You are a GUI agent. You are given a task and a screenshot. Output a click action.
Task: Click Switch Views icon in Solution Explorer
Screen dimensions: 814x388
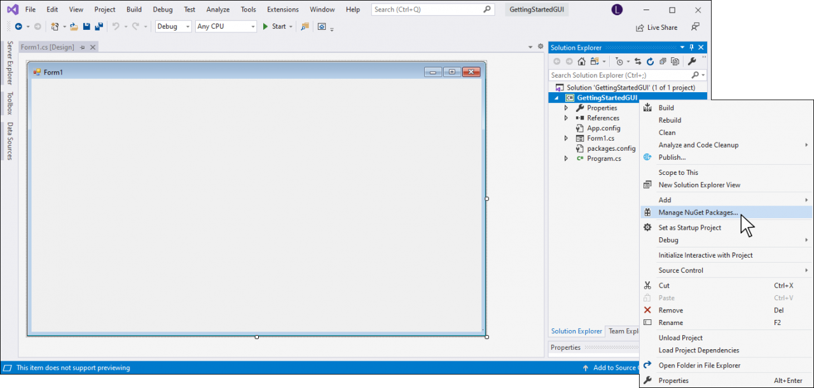coord(595,62)
